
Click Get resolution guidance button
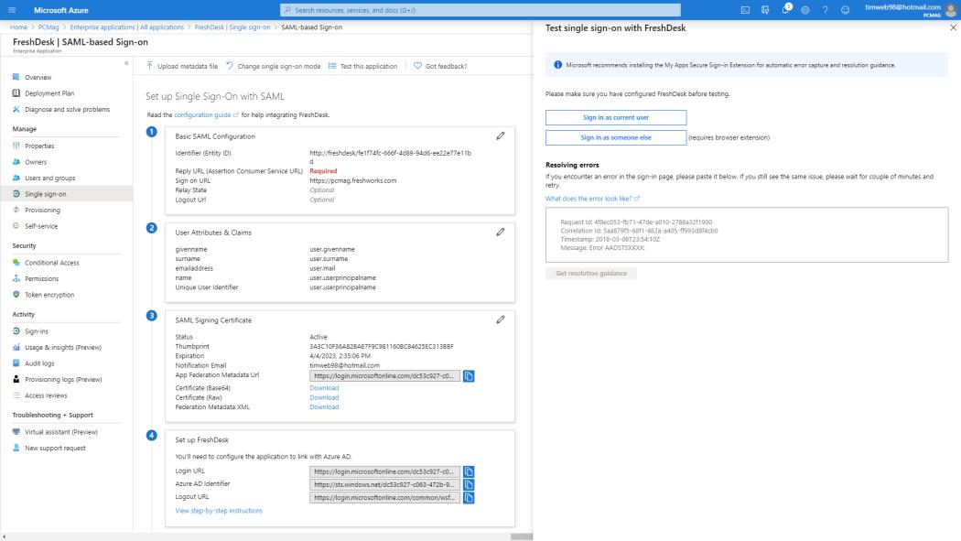coord(591,274)
